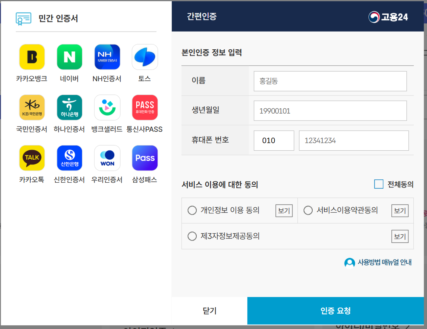
Task: Select the KakaoBank (카카오뱅크) certificate icon
Action: tap(32, 57)
